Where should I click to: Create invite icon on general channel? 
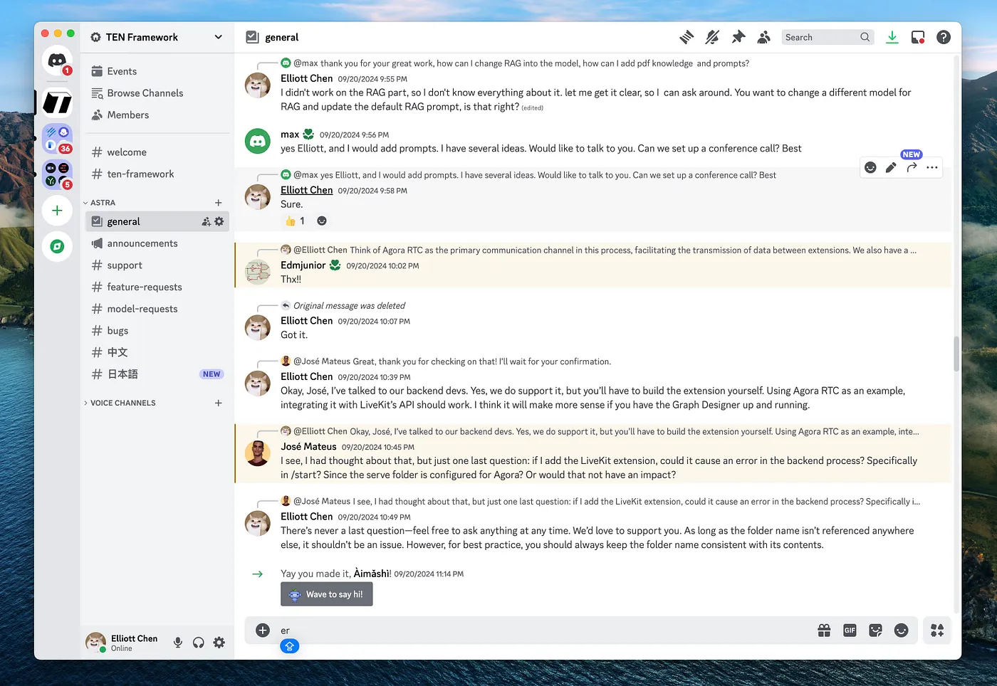[207, 222]
